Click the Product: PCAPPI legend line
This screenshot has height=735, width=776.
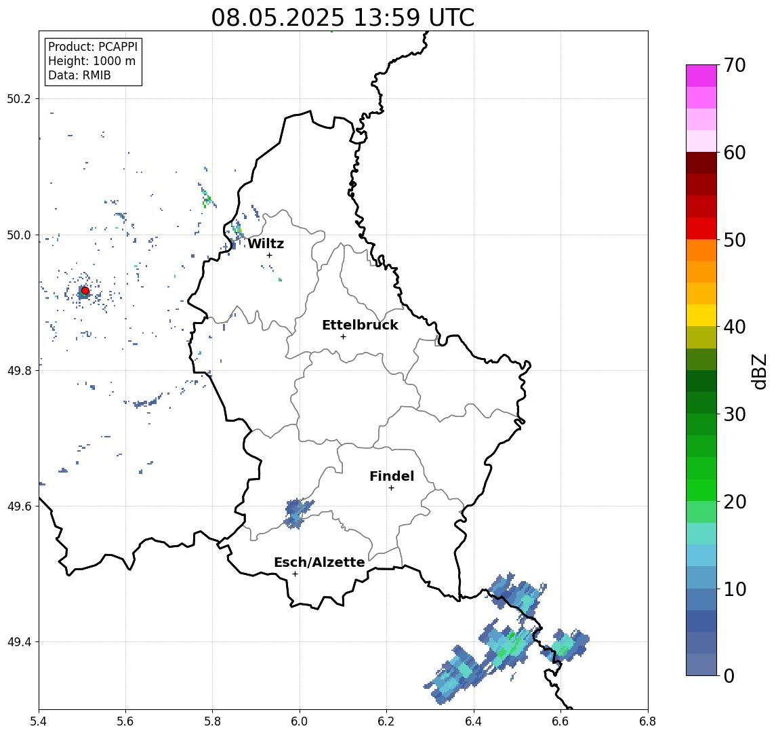point(93,47)
